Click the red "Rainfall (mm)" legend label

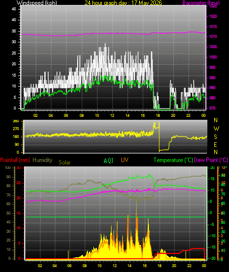(x=15, y=160)
